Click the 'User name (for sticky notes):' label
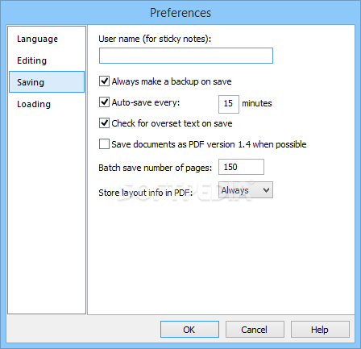This screenshot has height=349, width=361. point(155,39)
